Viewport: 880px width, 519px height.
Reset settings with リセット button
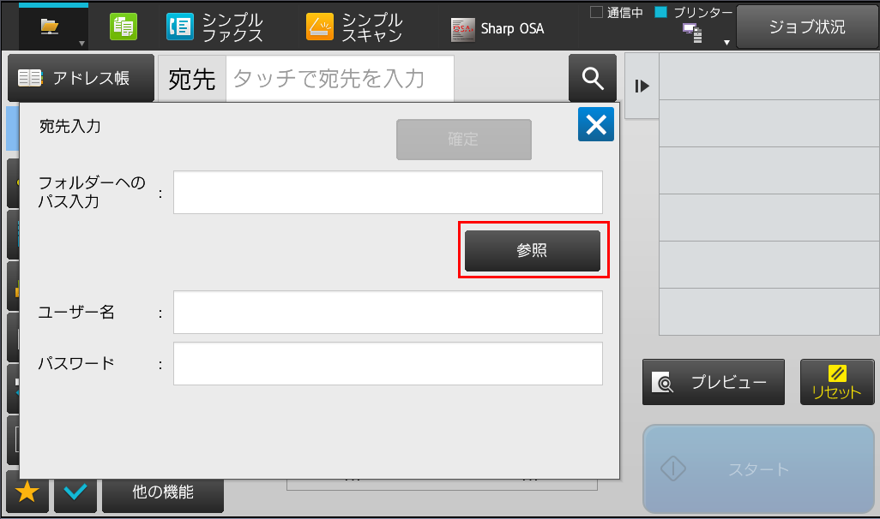837,382
